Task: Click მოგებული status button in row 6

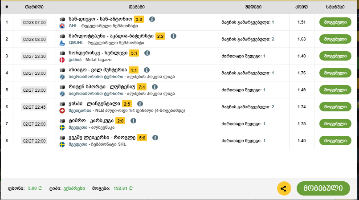Action: coord(335,107)
